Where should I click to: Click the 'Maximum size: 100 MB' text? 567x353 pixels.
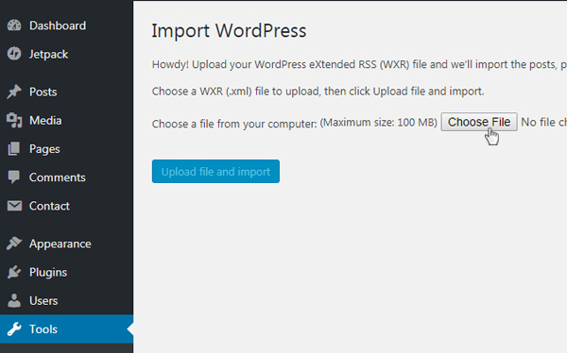pyautogui.click(x=379, y=123)
